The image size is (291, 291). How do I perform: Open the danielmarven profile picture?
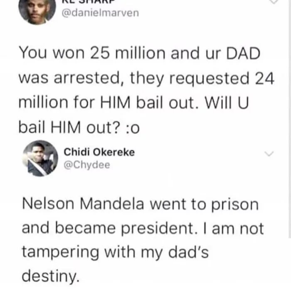point(37,11)
